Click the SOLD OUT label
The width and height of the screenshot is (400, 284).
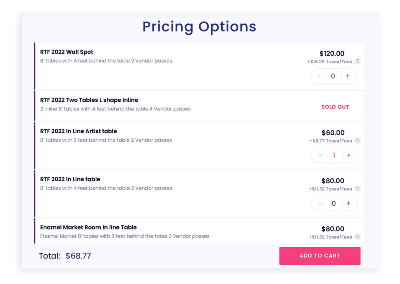coord(335,107)
